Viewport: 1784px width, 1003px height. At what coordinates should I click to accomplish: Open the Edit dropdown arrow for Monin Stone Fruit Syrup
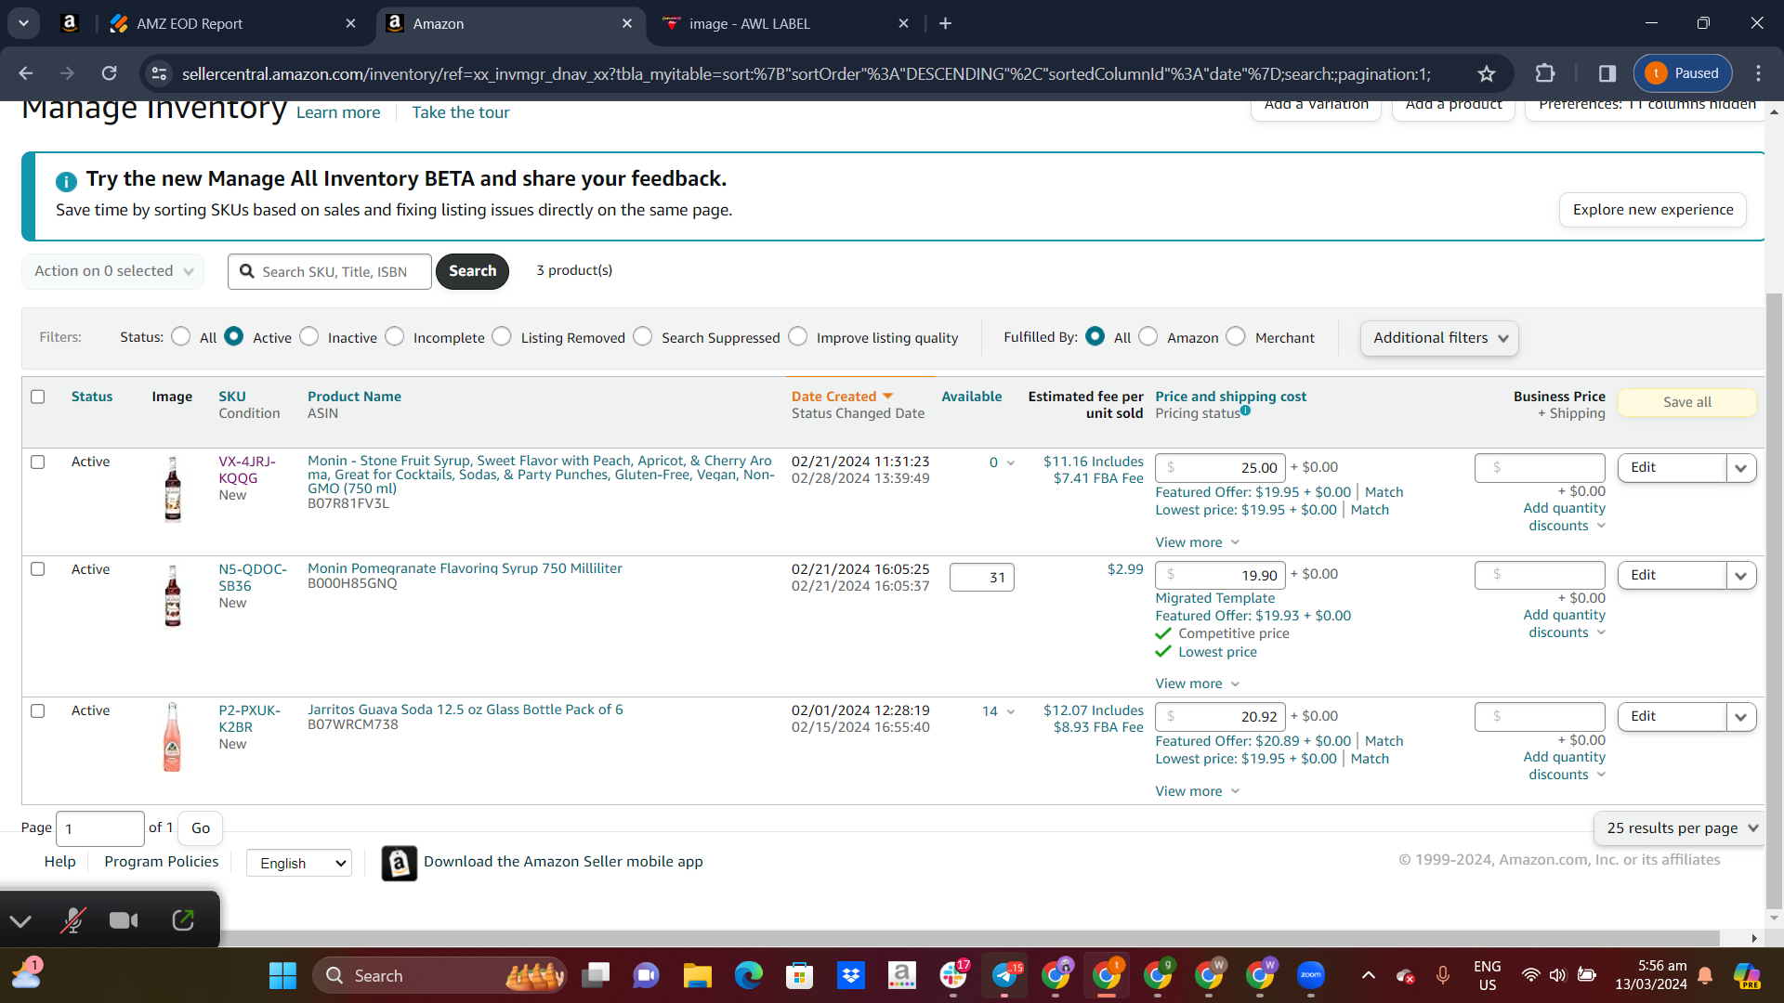(x=1740, y=468)
